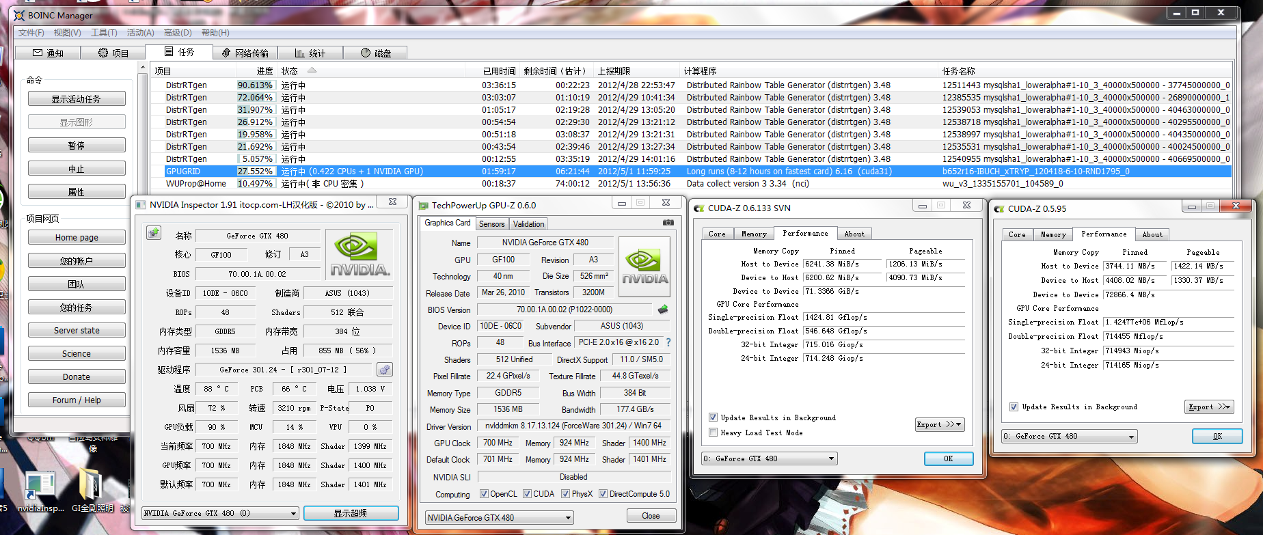This screenshot has width=1263, height=535.
Task: Open Core tab in CUDA-Z 0.6.133
Action: pos(717,234)
